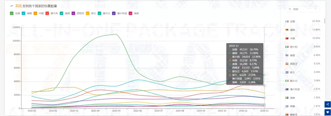331x116 pixels.
Task: Click the blue heart favorite button
Action: (x=328, y=112)
